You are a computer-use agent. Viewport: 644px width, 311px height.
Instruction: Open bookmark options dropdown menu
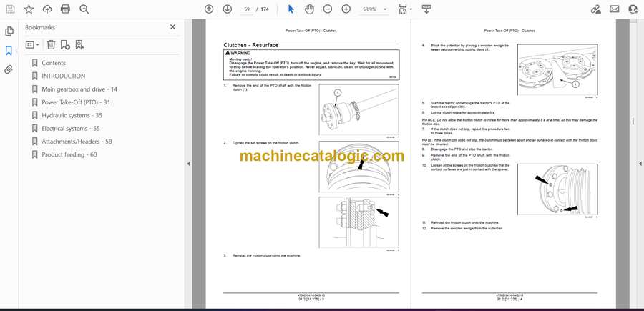[32, 45]
